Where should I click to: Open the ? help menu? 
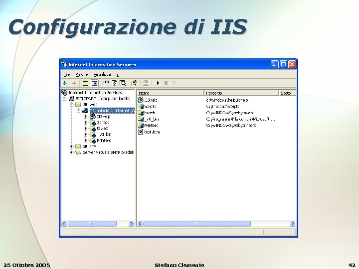point(118,74)
